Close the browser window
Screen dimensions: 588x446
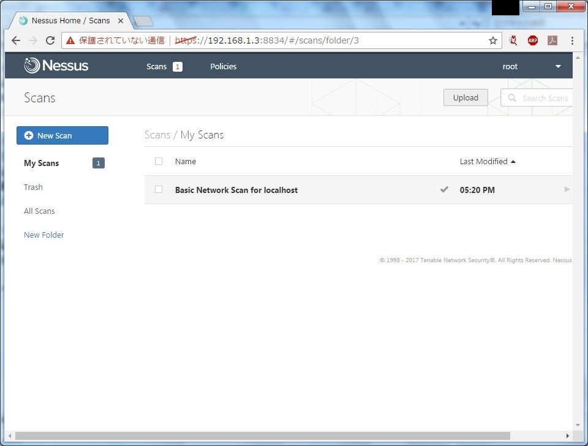(x=571, y=6)
